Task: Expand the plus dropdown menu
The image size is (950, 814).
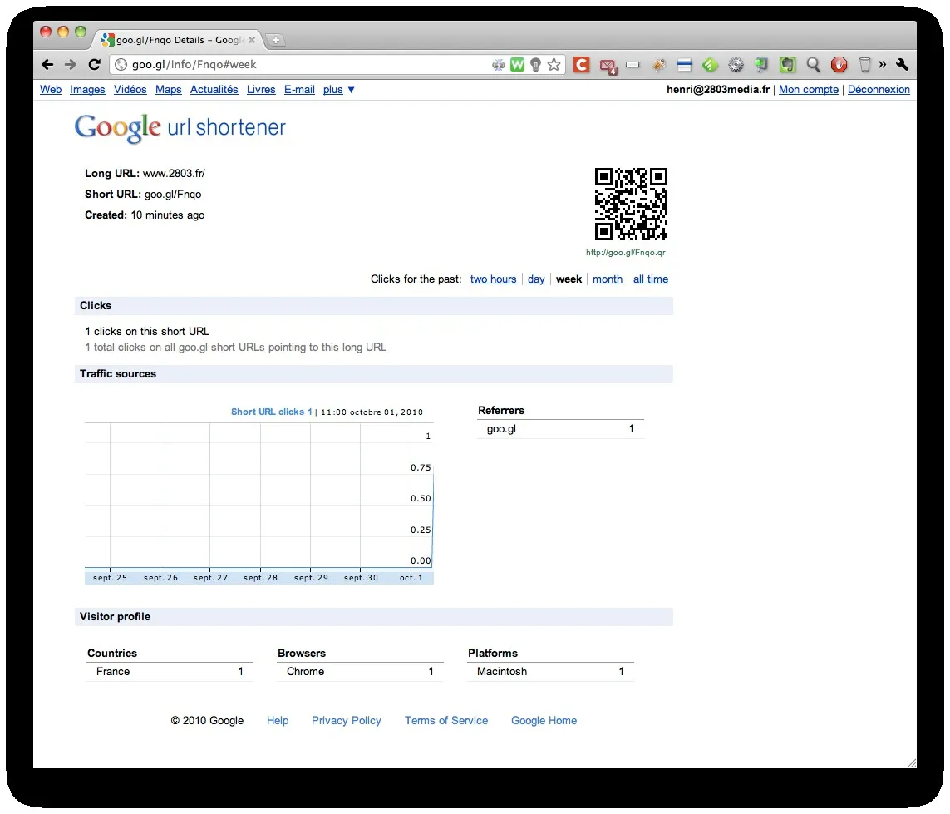Action: click(338, 90)
